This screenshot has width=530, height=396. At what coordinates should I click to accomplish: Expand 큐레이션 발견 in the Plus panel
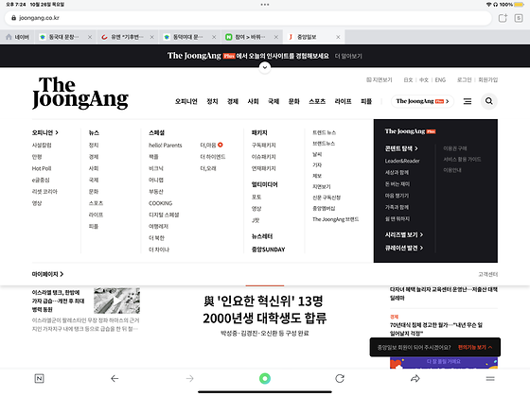404,248
